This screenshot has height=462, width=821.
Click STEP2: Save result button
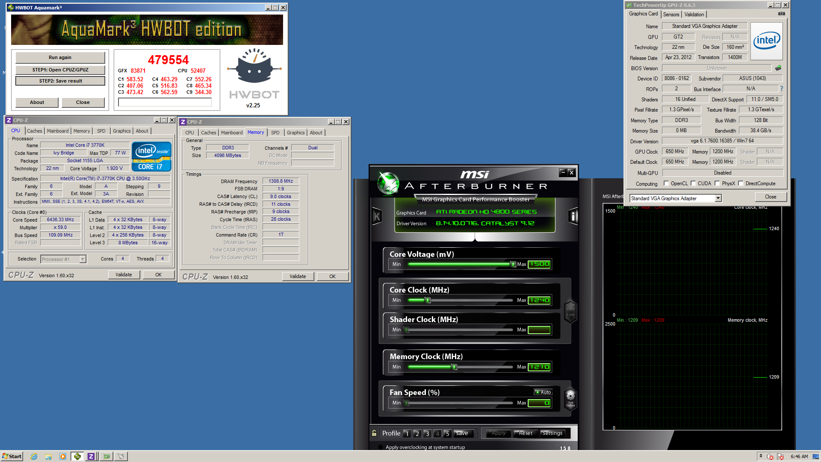(60, 81)
